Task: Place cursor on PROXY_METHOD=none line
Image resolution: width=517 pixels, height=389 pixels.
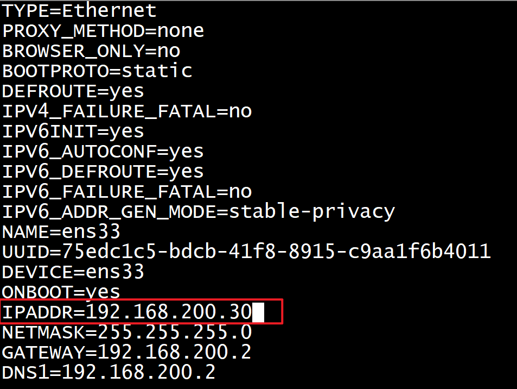Action: (x=103, y=30)
